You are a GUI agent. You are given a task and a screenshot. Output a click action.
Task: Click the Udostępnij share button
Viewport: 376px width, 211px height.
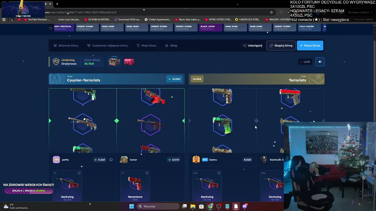252,45
